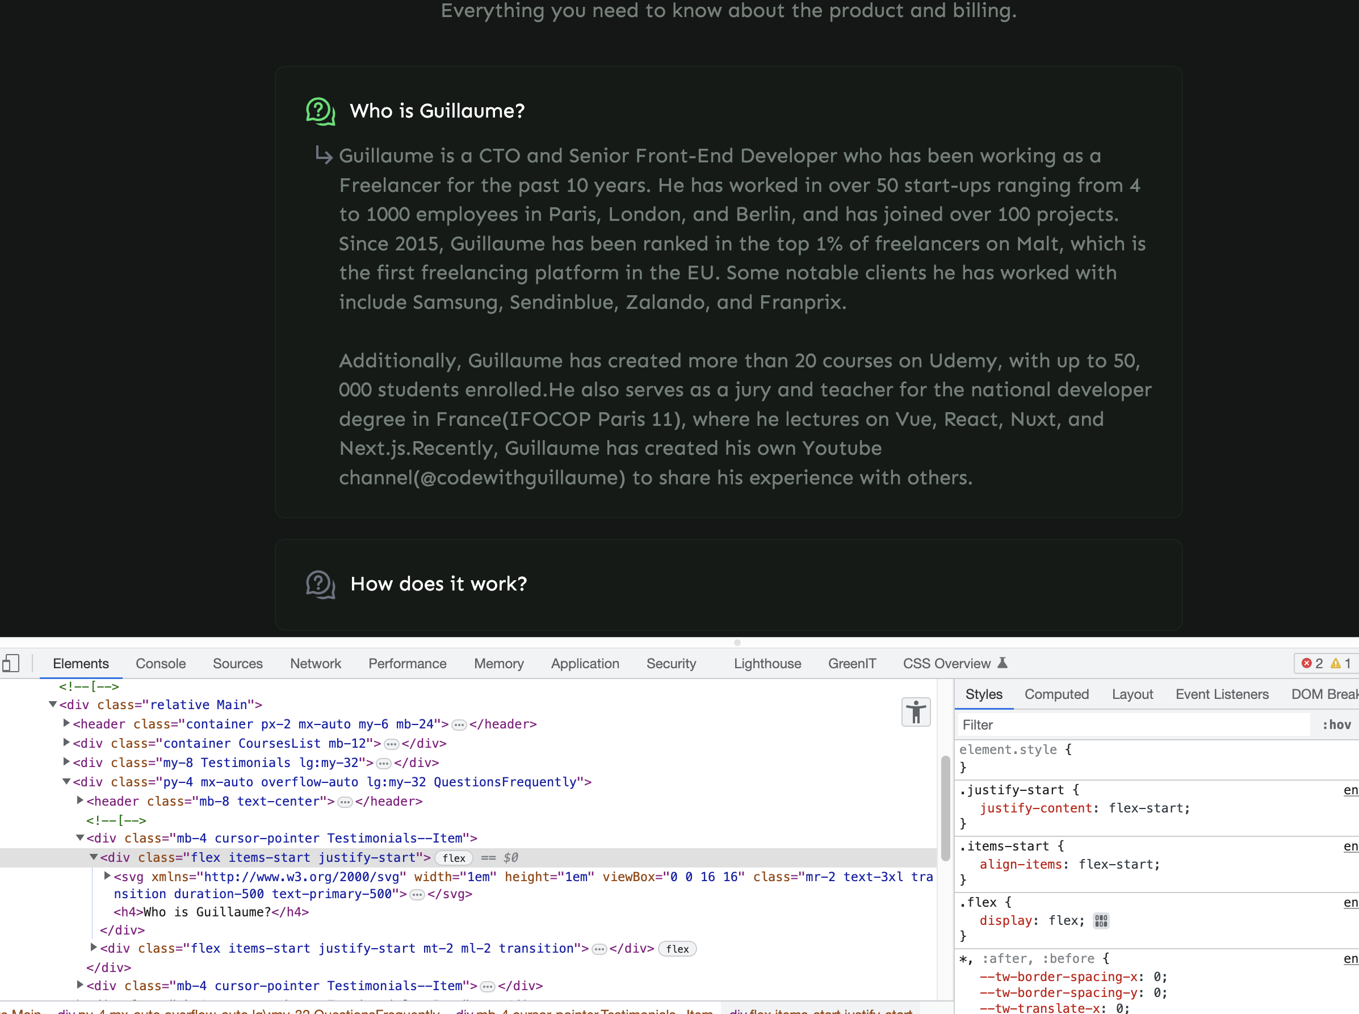Collapse the 'relative Main' div node

53,705
